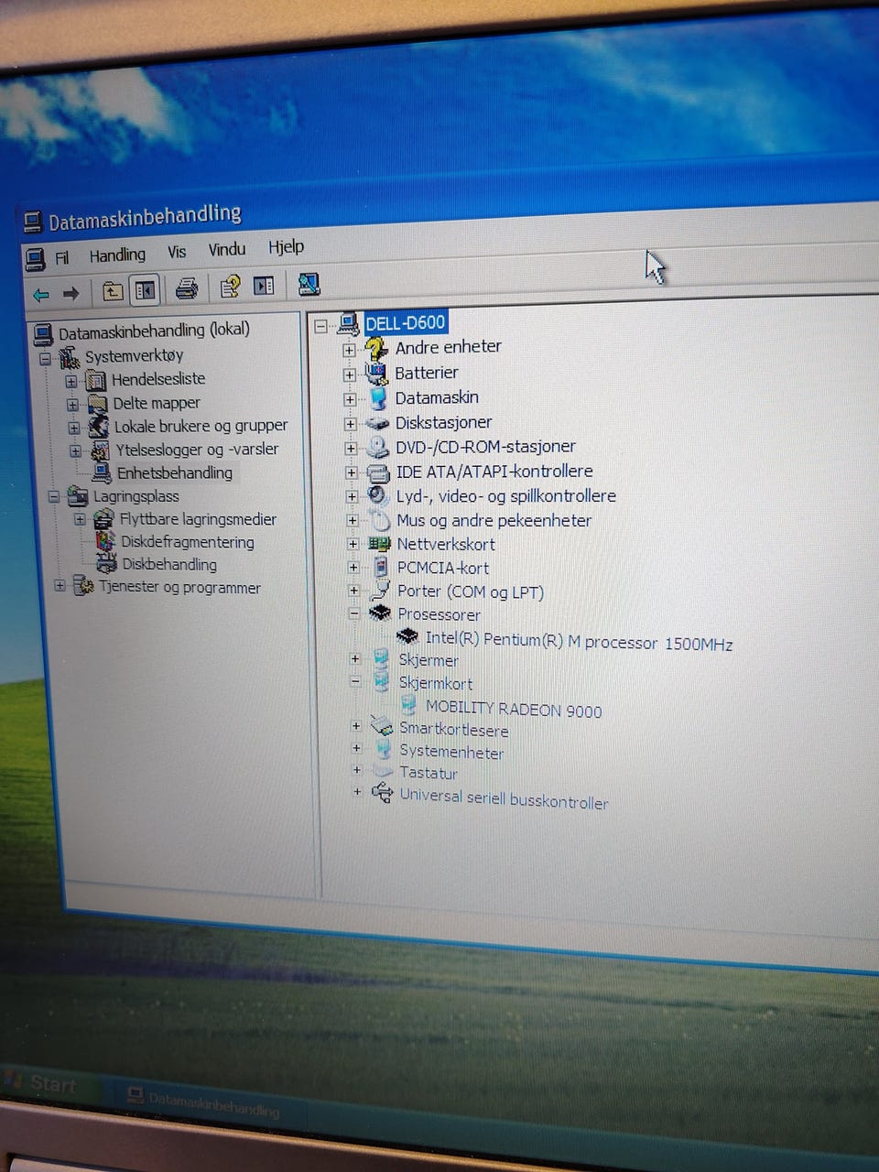Click the Prosessorer chip icon
The height and width of the screenshot is (1172, 879).
[x=380, y=613]
